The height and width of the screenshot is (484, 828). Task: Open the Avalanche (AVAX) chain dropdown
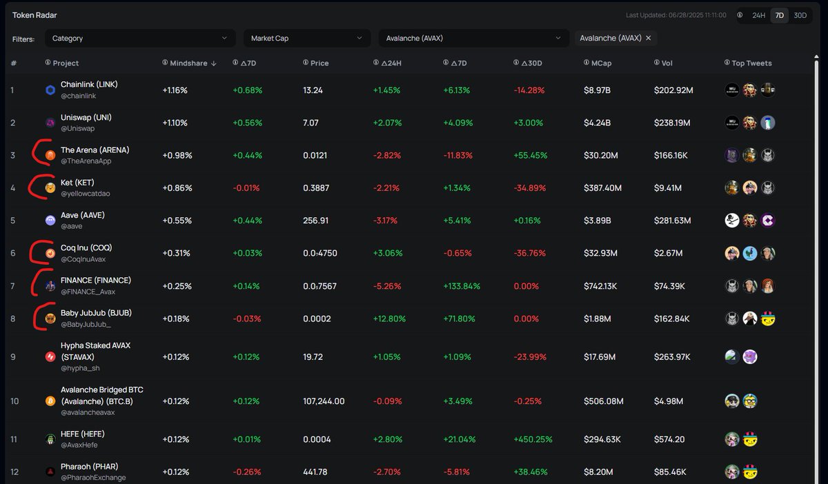474,39
